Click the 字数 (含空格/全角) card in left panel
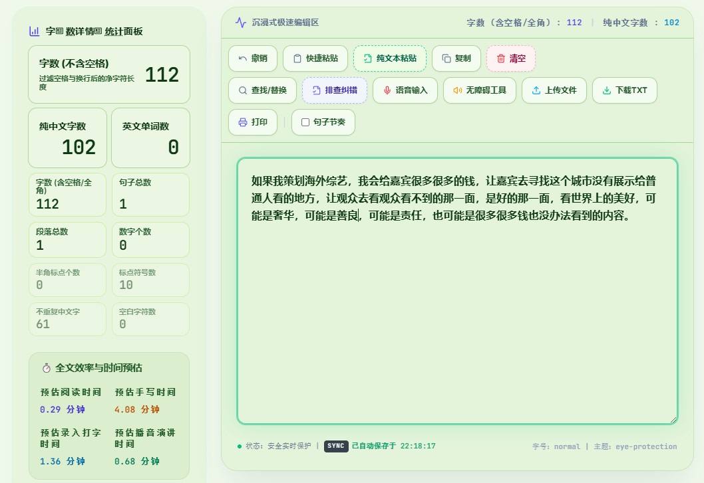704x483 pixels. pos(67,195)
